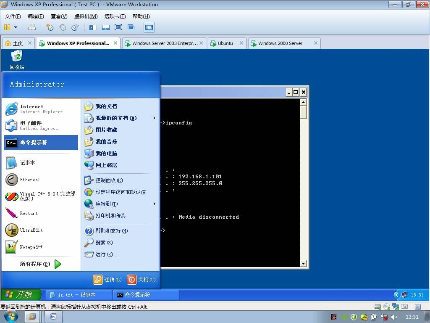Launch Notepad++ from start menu
The height and width of the screenshot is (323, 430).
[x=41, y=247]
